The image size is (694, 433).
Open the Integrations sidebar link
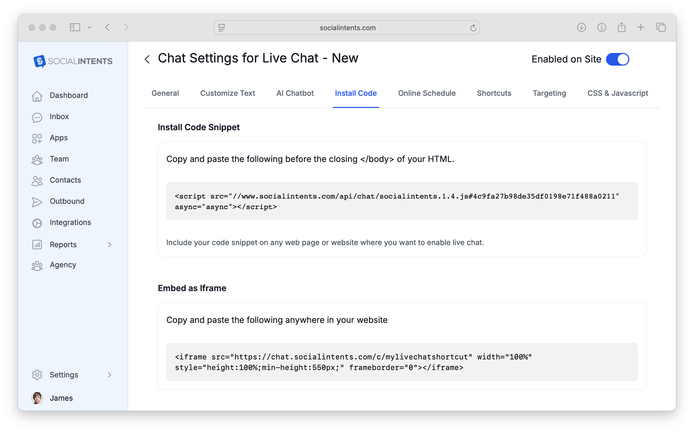point(70,222)
